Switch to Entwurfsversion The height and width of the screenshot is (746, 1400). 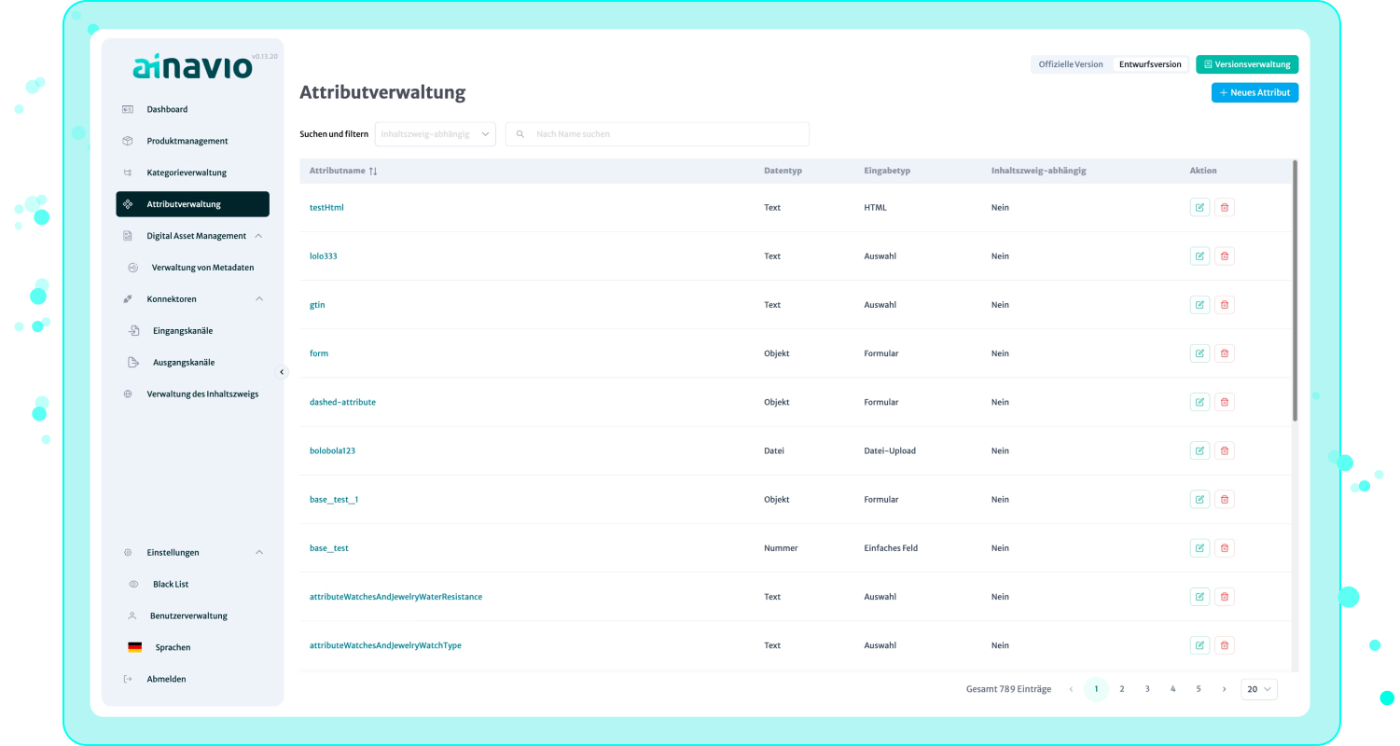tap(1150, 64)
